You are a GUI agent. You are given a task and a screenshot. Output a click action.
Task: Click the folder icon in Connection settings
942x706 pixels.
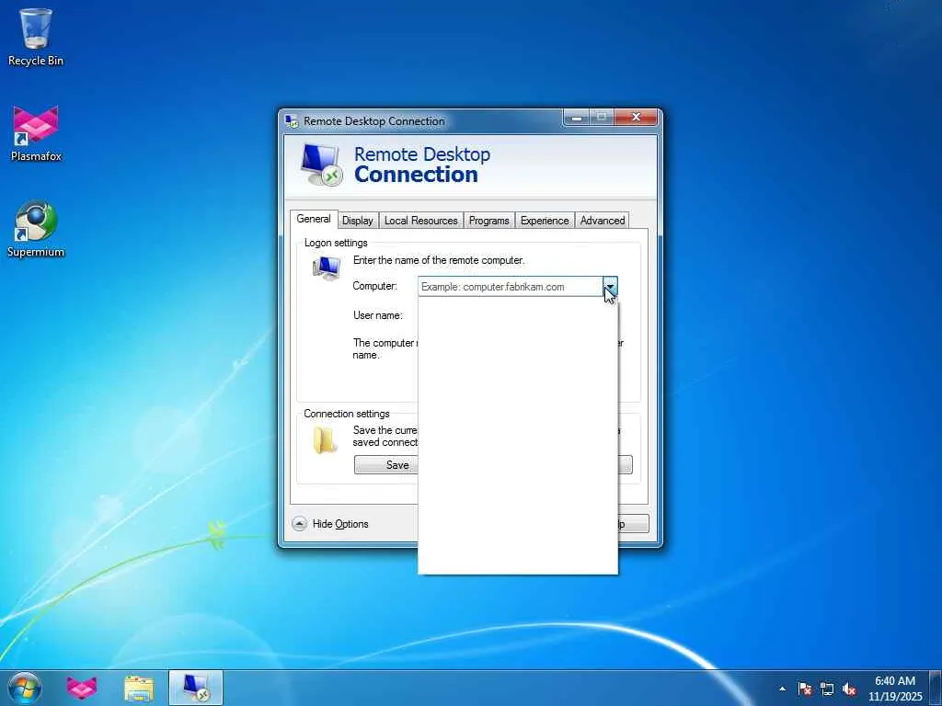point(325,440)
